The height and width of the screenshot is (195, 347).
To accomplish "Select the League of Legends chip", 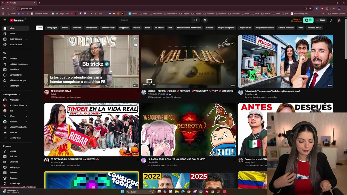I will click(226, 28).
